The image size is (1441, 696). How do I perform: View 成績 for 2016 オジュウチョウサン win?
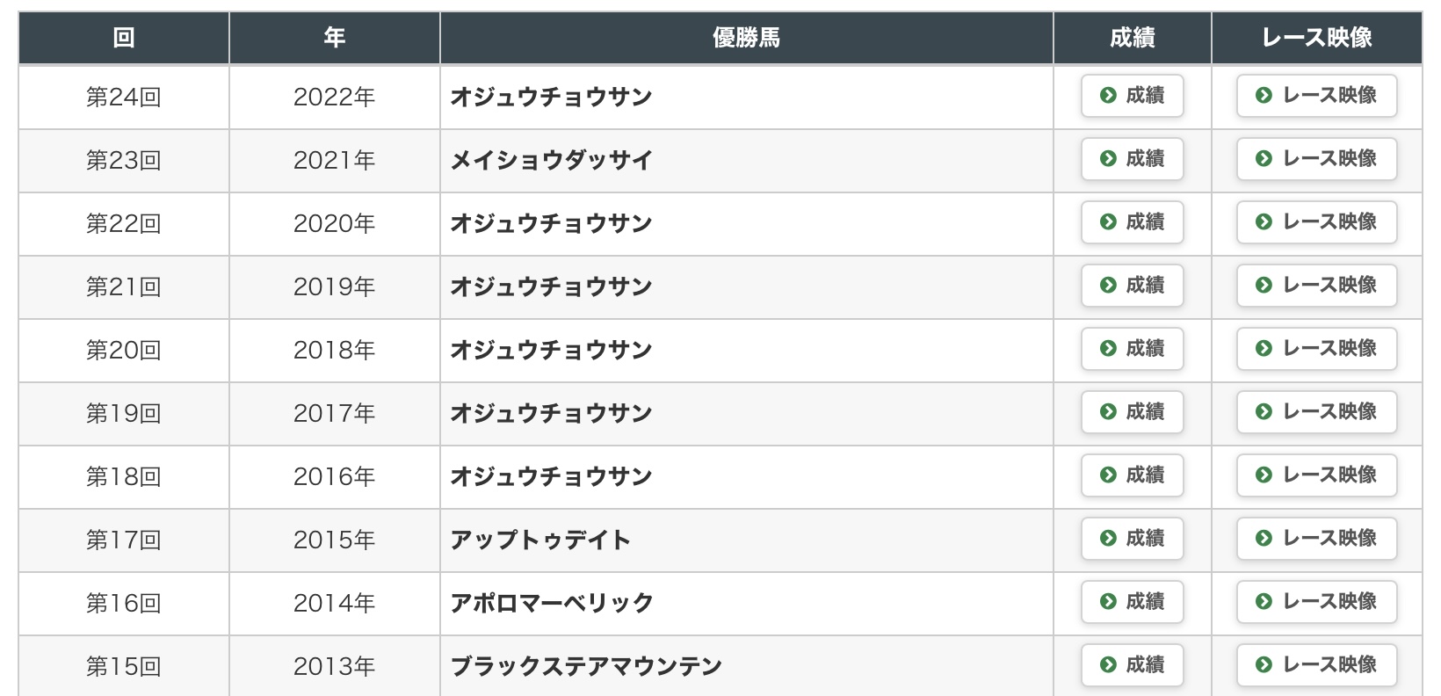[1132, 475]
